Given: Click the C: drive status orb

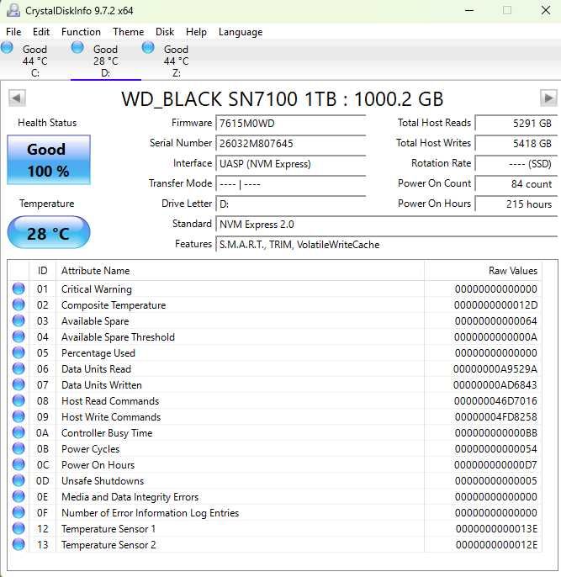Looking at the screenshot, I should [7, 47].
